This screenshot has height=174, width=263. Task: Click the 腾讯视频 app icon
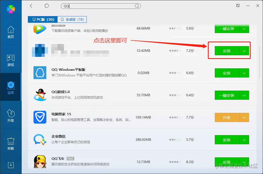pyautogui.click(x=40, y=29)
